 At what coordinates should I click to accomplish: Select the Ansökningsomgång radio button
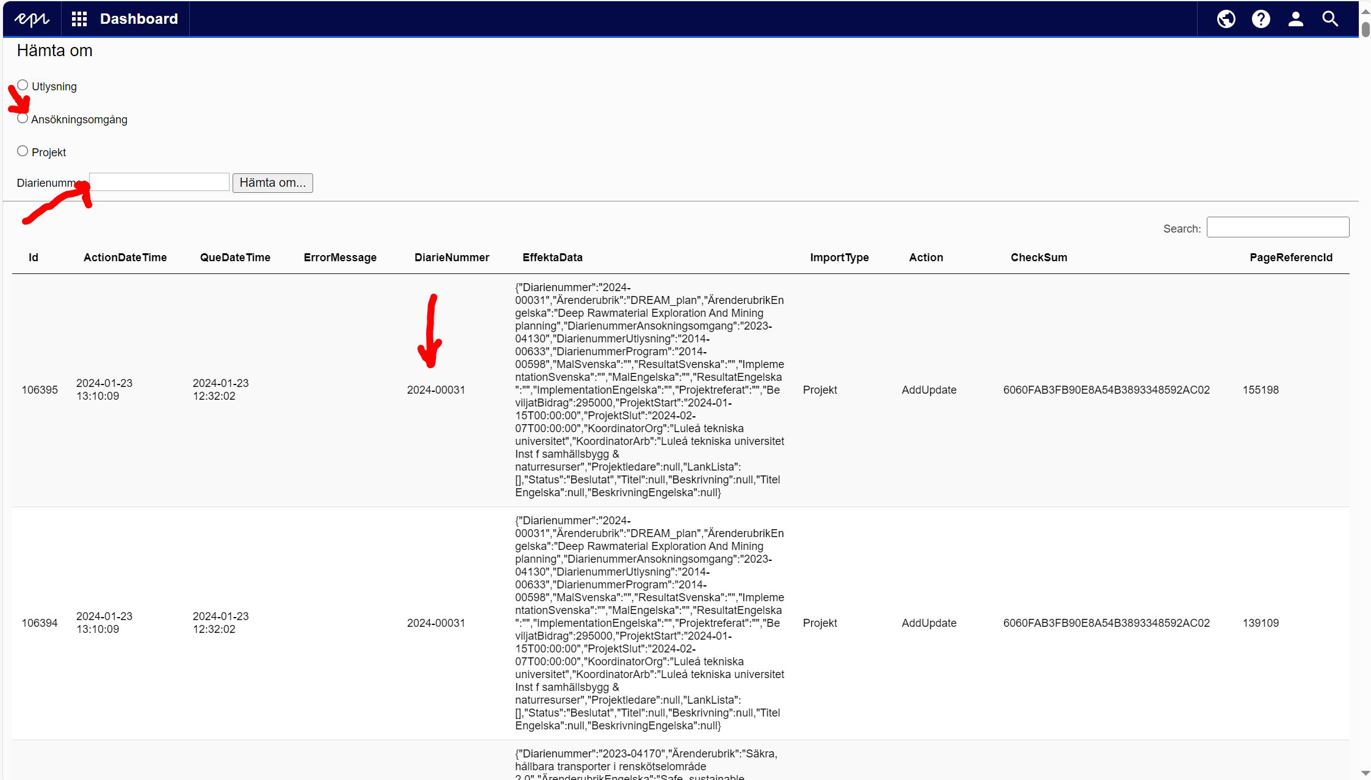23,118
